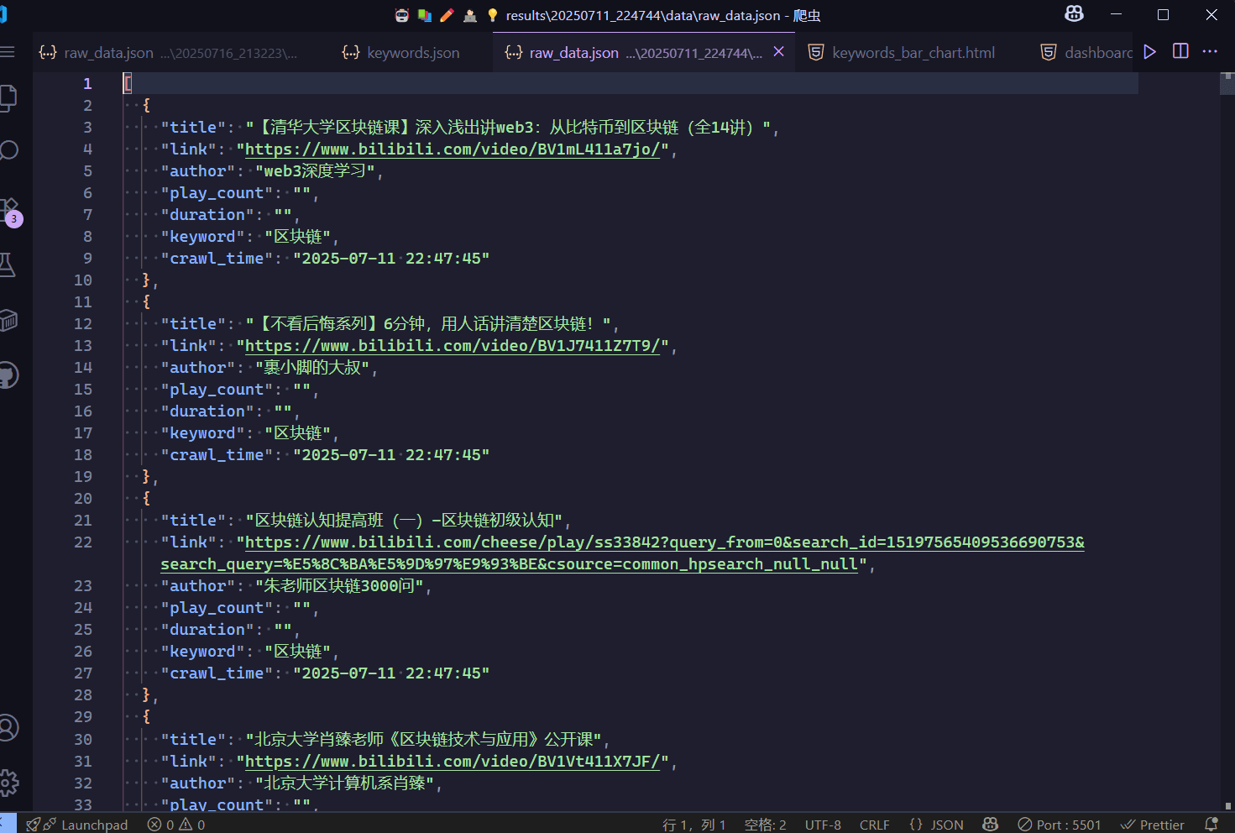The width and height of the screenshot is (1235, 833).
Task: Open the GitHub view in activity bar
Action: tap(8, 375)
